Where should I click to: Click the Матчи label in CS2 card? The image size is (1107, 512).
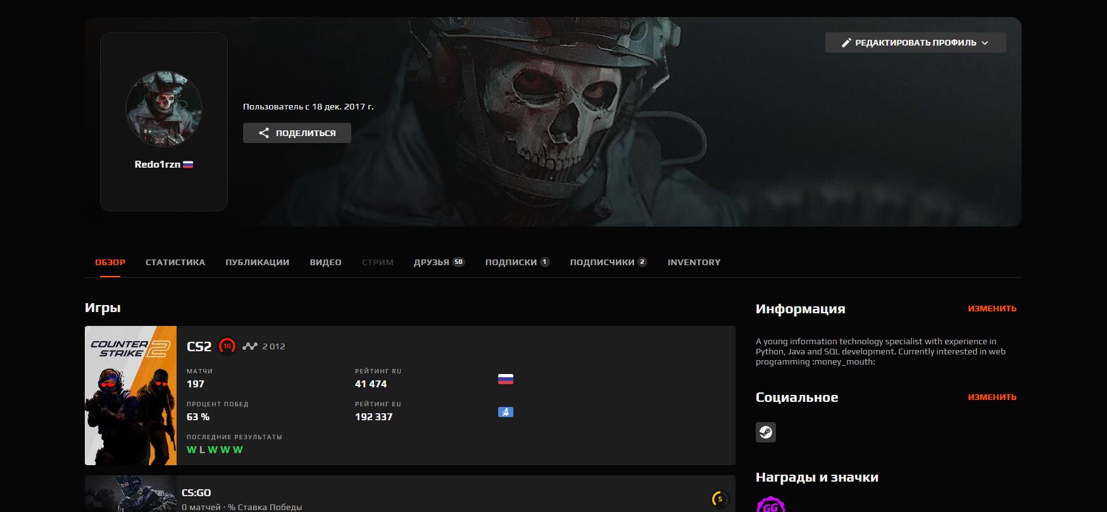click(200, 372)
